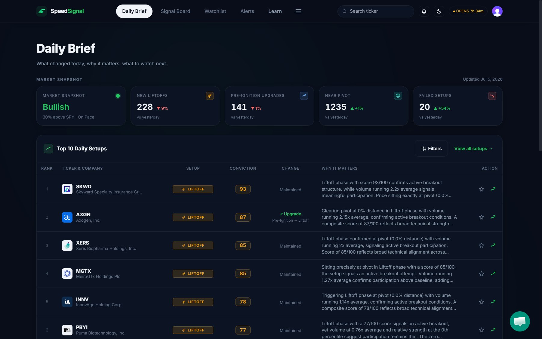Star MGTX to watchlist
Image resolution: width=542 pixels, height=339 pixels.
tap(482, 274)
